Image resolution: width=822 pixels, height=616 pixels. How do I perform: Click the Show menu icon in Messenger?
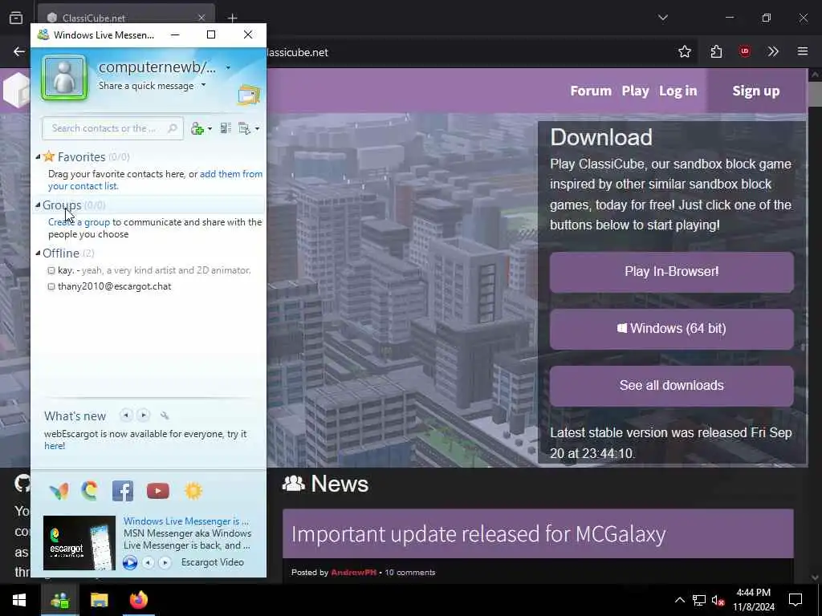244,128
